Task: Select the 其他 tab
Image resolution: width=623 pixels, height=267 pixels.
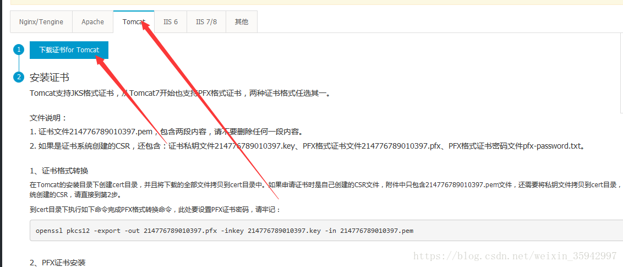Action: [x=242, y=22]
